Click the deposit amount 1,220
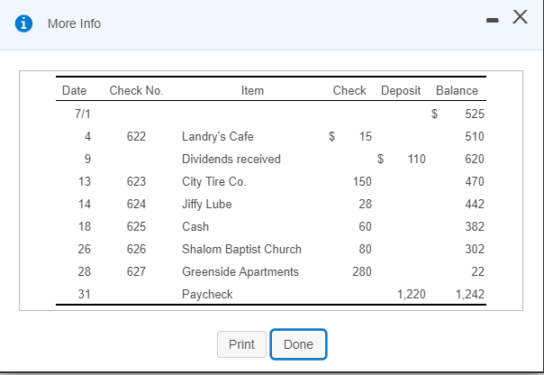544x375 pixels. coord(411,295)
